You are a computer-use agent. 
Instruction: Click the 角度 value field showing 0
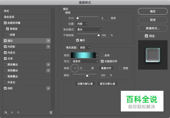click(x=85, y=68)
